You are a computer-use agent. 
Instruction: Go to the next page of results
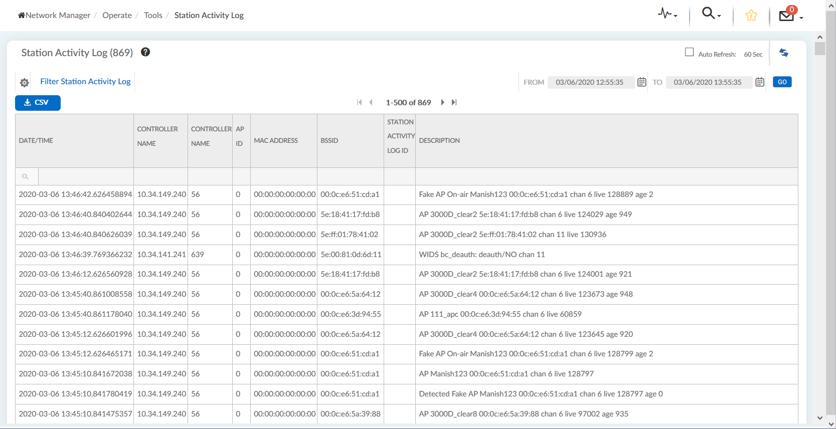442,102
